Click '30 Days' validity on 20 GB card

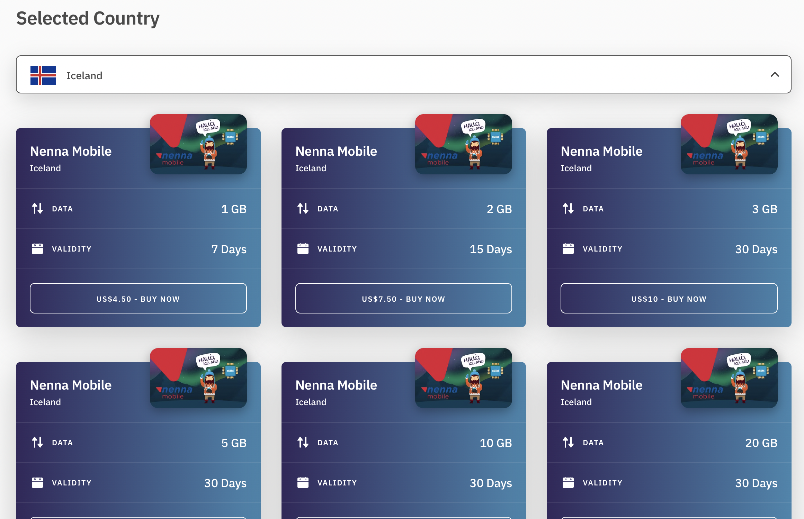756,483
